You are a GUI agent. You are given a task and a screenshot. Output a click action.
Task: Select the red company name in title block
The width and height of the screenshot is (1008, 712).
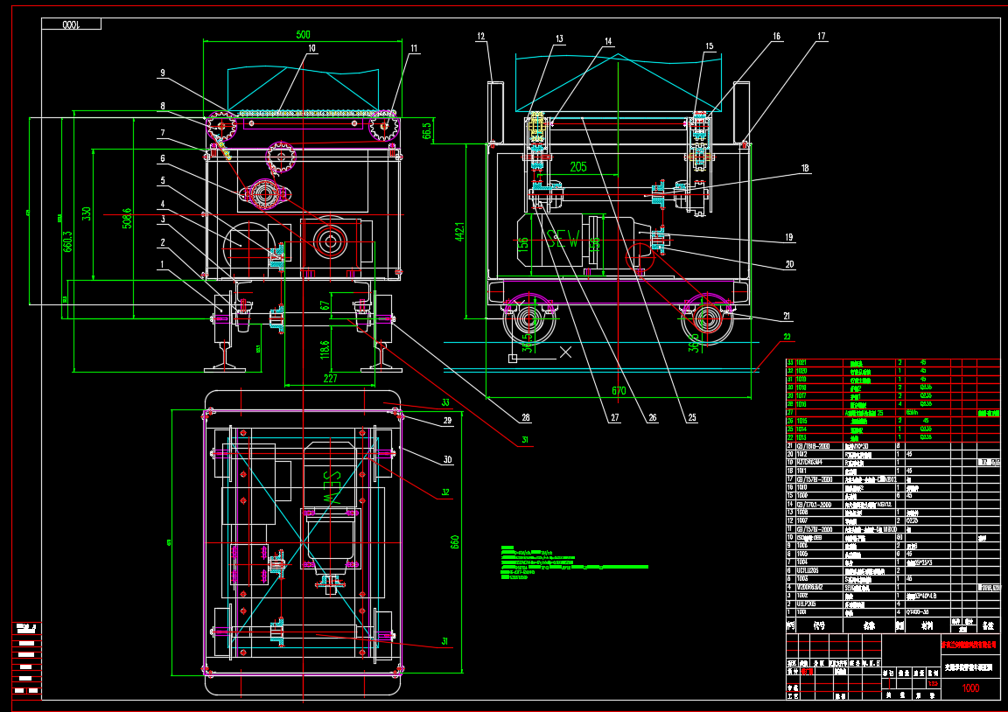tap(969, 643)
